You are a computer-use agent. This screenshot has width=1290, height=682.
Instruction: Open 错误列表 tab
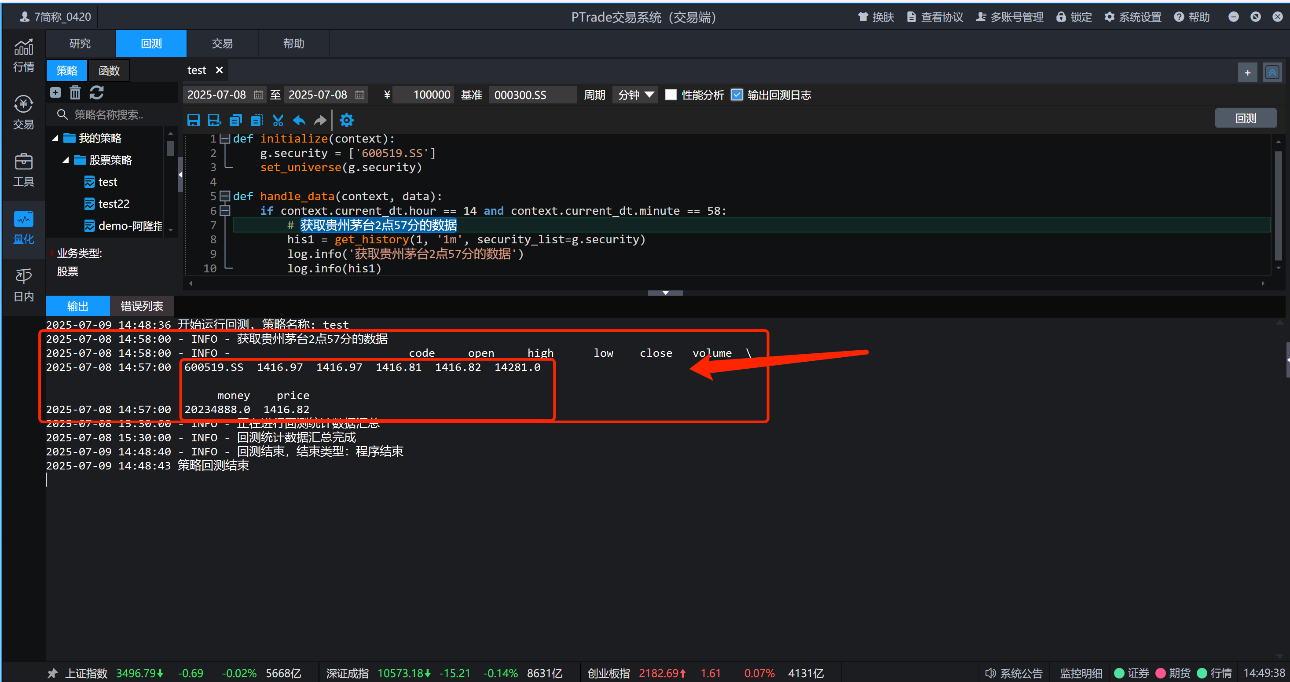(x=142, y=306)
